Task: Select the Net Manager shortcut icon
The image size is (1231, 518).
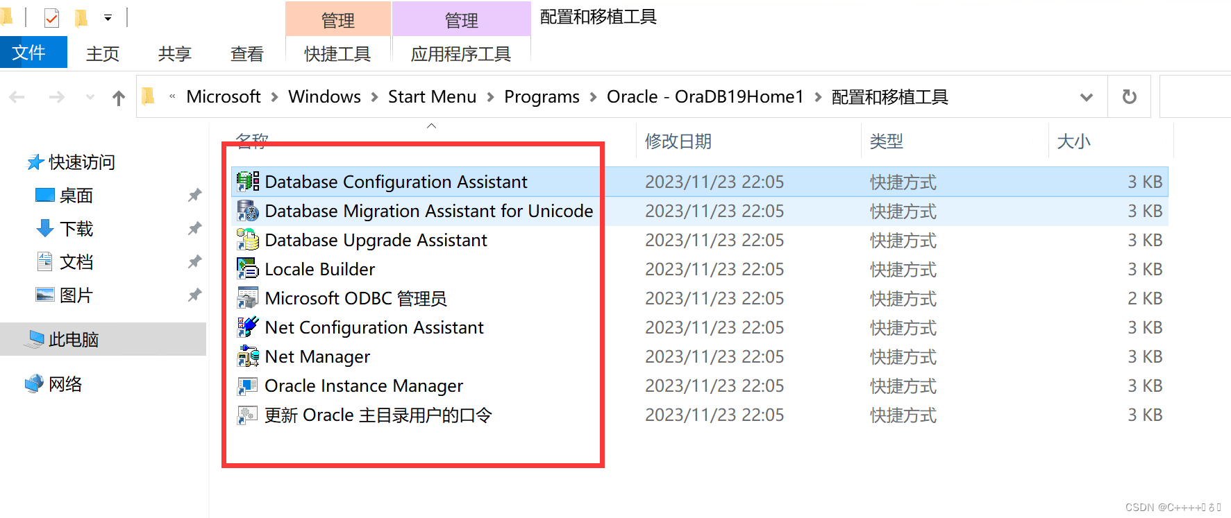Action: [248, 356]
